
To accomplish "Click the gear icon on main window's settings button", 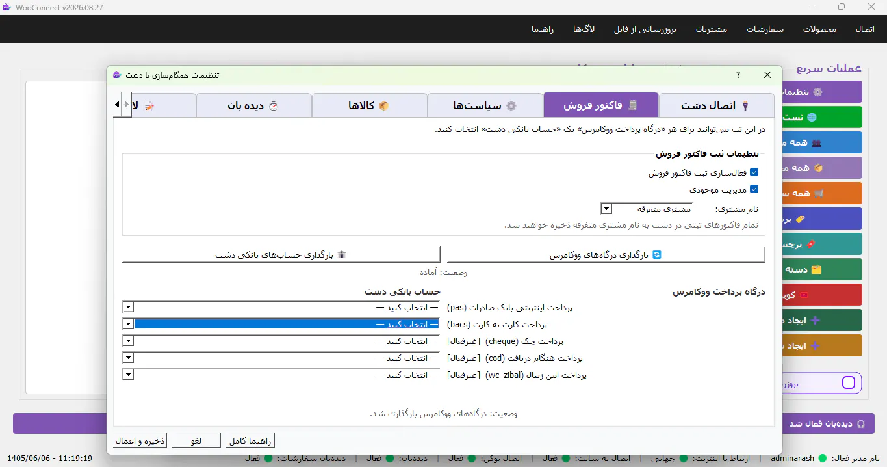I will [817, 92].
